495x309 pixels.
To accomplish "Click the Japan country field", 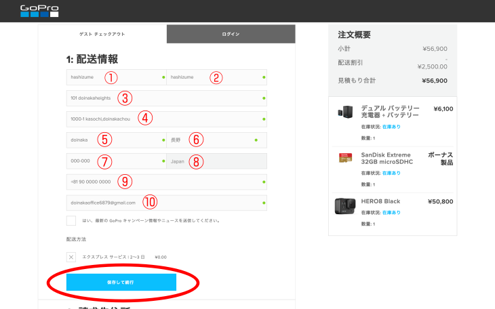I will coord(216,161).
